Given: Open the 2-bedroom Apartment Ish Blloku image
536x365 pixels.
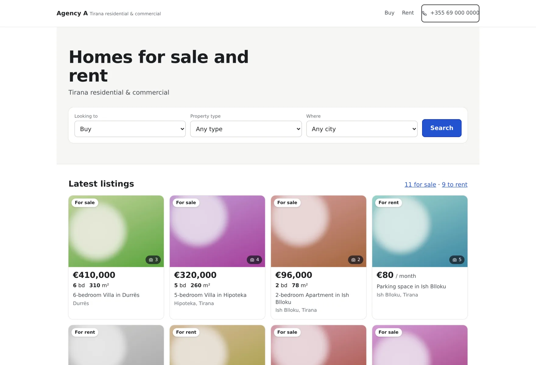Looking at the screenshot, I should pyautogui.click(x=319, y=231).
